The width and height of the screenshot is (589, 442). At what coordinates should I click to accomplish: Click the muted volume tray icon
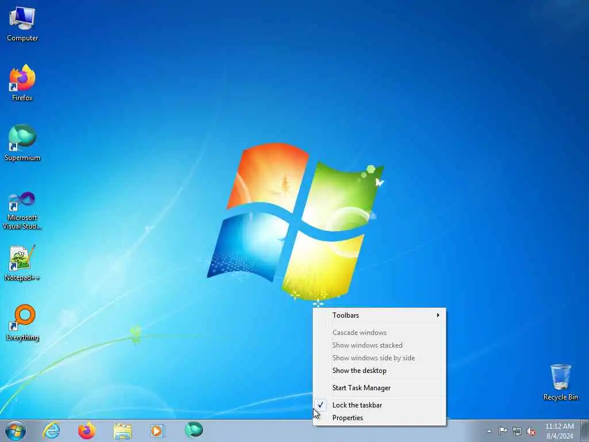tap(531, 431)
